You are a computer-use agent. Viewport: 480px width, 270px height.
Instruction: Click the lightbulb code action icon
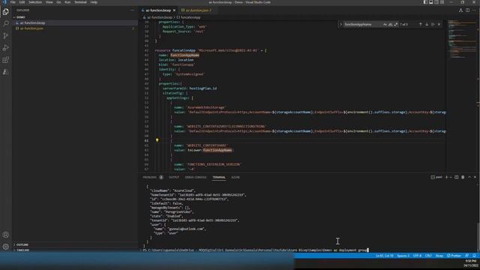tap(157, 140)
